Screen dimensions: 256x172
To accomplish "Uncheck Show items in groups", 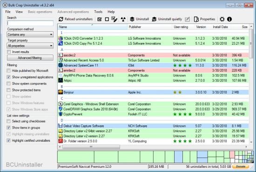I will point(8,128).
